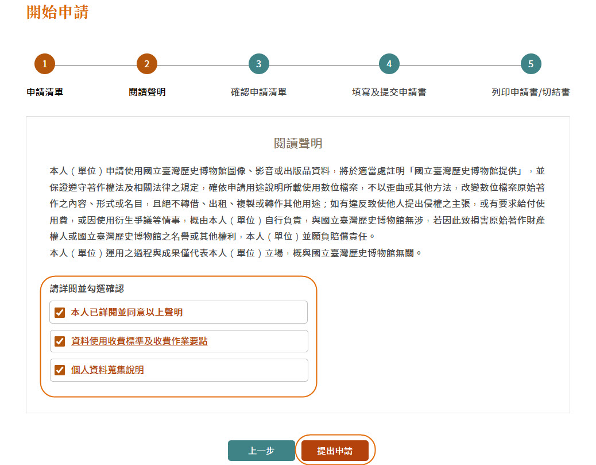The image size is (596, 465).
Task: Select the 列印申請書/切結書 step label
Action: pyautogui.click(x=531, y=92)
